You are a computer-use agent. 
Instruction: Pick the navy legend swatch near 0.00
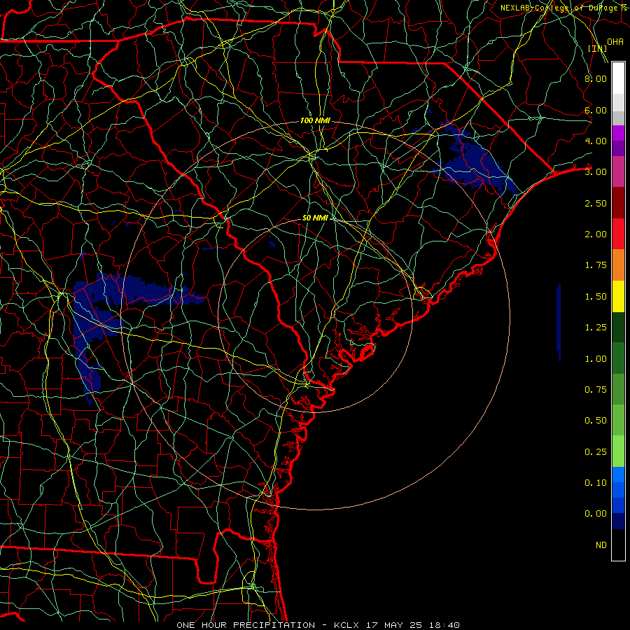click(618, 521)
